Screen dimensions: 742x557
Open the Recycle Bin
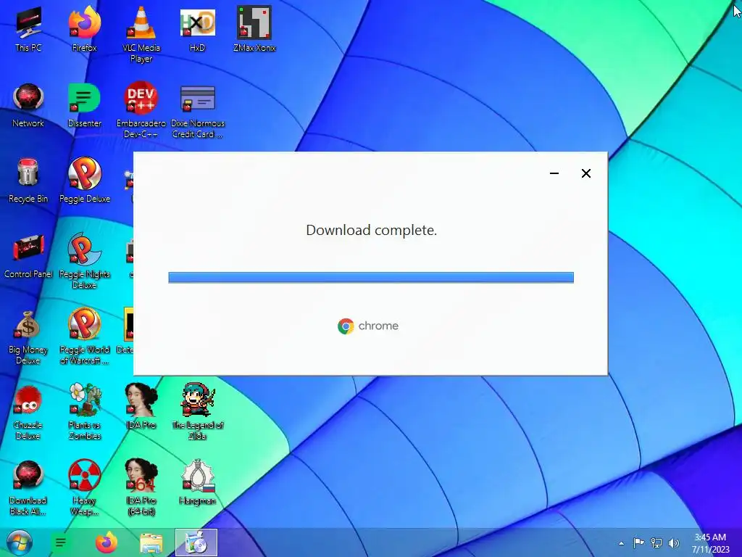(28, 180)
